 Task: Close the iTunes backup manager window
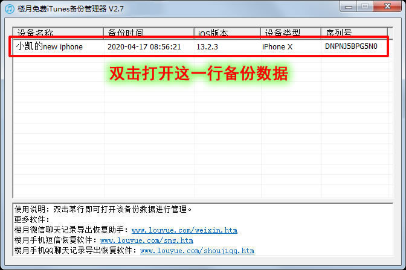(x=387, y=7)
